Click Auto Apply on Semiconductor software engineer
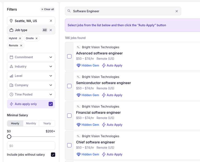The image size is (200, 162). click(112, 95)
